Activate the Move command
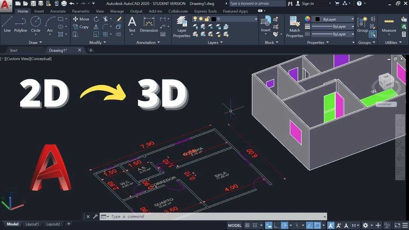Screen dimensions: 409x230 81,19
